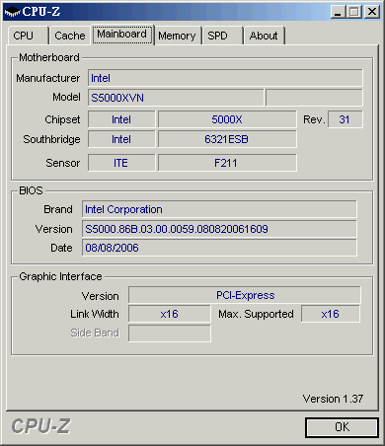Click the Chipset value 5000X

coord(227,119)
